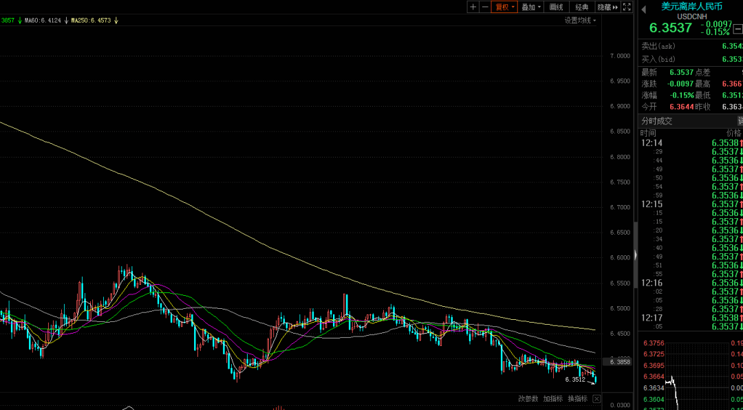Zoom in chart with plus icon

pyautogui.click(x=473, y=7)
